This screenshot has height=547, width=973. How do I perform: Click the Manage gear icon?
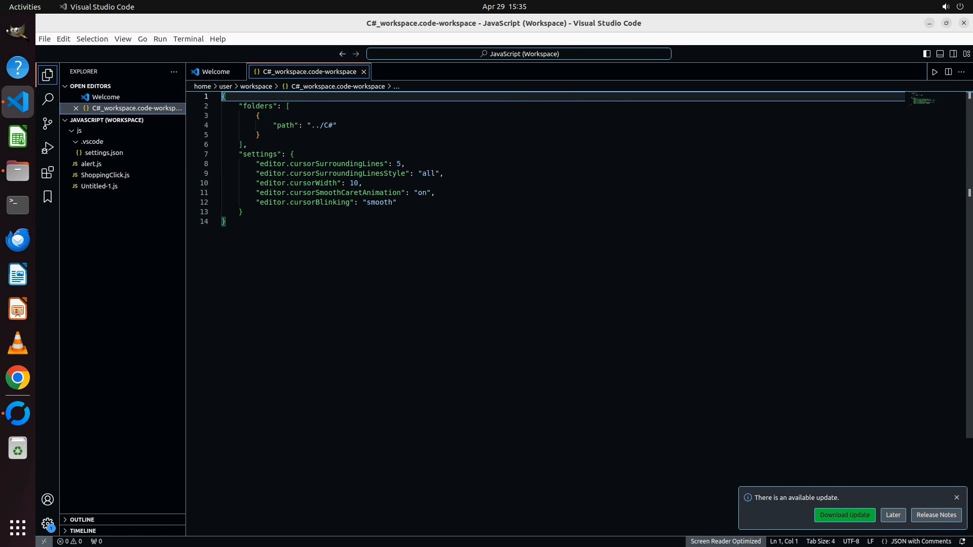coord(48,523)
